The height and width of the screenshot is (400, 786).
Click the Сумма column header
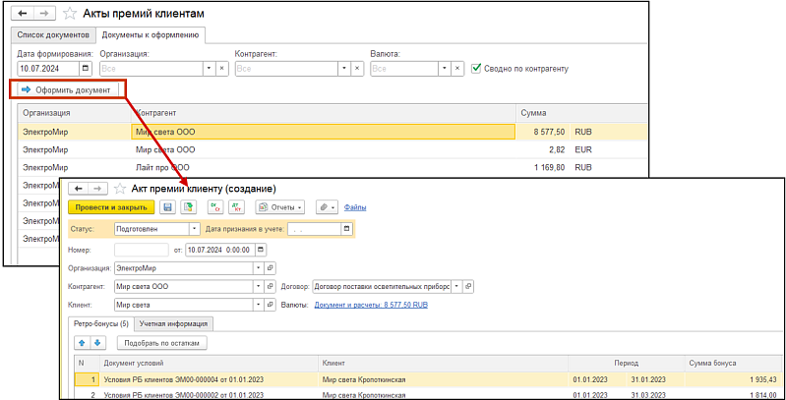(581, 113)
